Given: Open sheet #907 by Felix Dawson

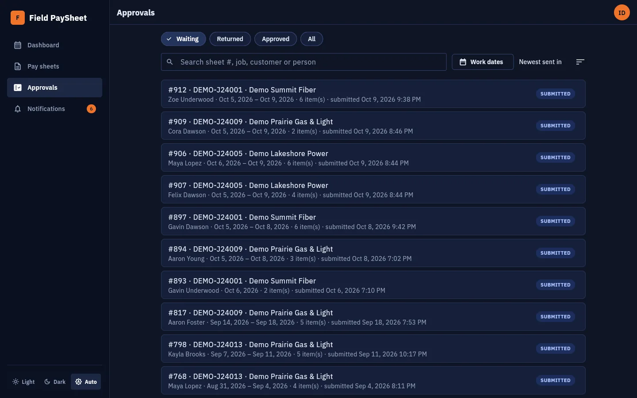Looking at the screenshot, I should [x=373, y=189].
